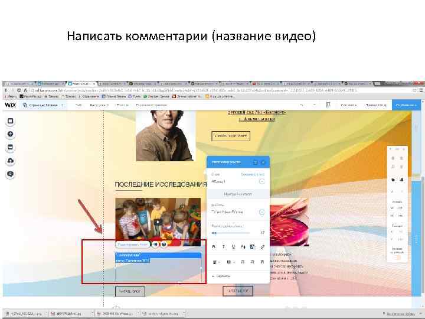The width and height of the screenshot is (425, 319).
Task: Open the Help menu in Wix top bar
Action: (x=122, y=105)
